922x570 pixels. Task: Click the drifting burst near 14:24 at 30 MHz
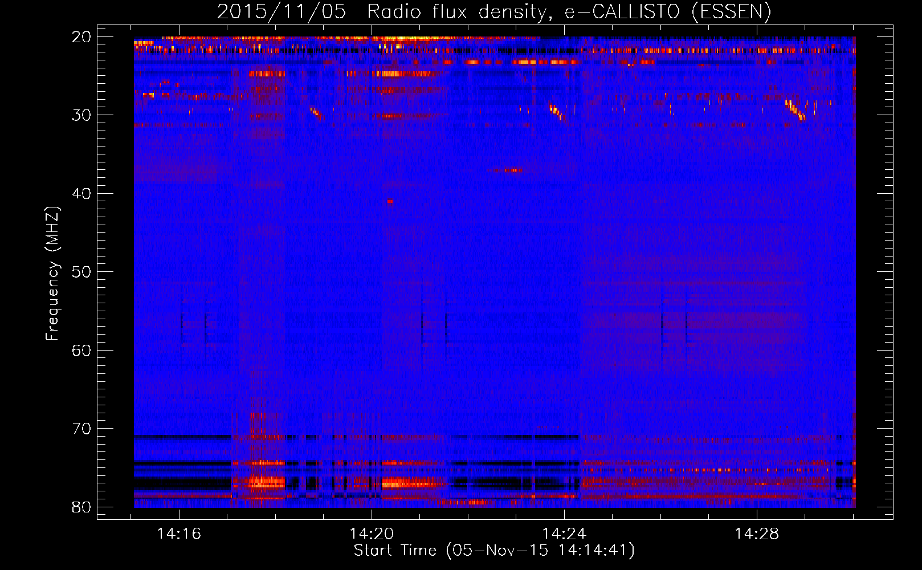coord(558,112)
